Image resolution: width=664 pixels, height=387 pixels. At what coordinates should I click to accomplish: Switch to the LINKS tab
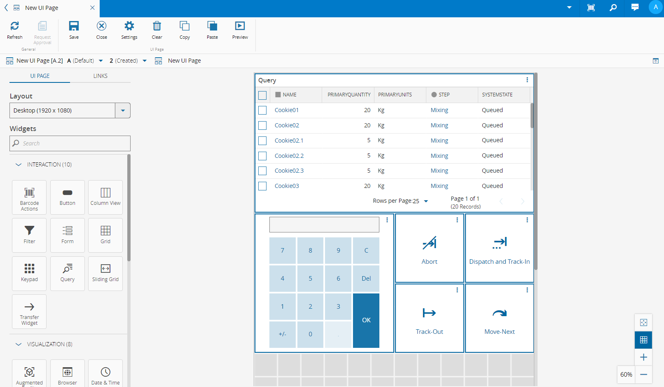tap(100, 76)
